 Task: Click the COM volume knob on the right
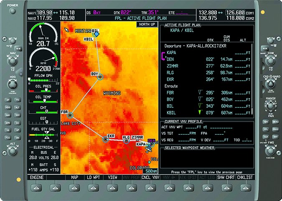tap(270, 41)
